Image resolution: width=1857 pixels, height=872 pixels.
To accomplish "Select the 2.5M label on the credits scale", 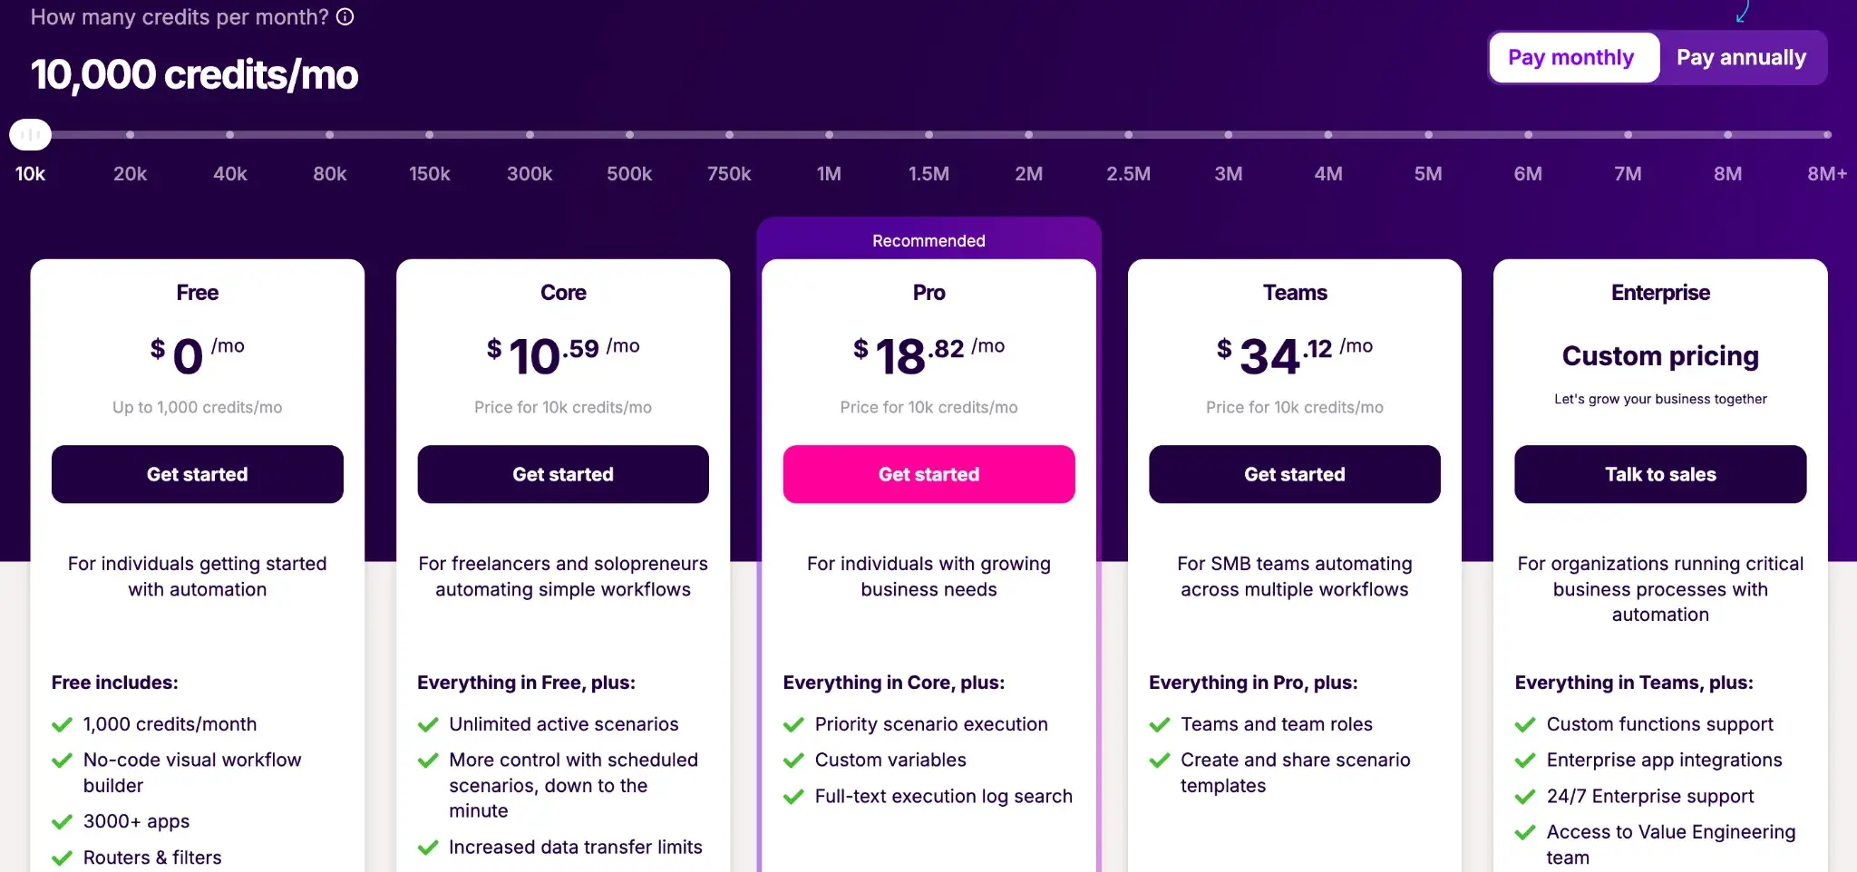I will click(x=1128, y=174).
